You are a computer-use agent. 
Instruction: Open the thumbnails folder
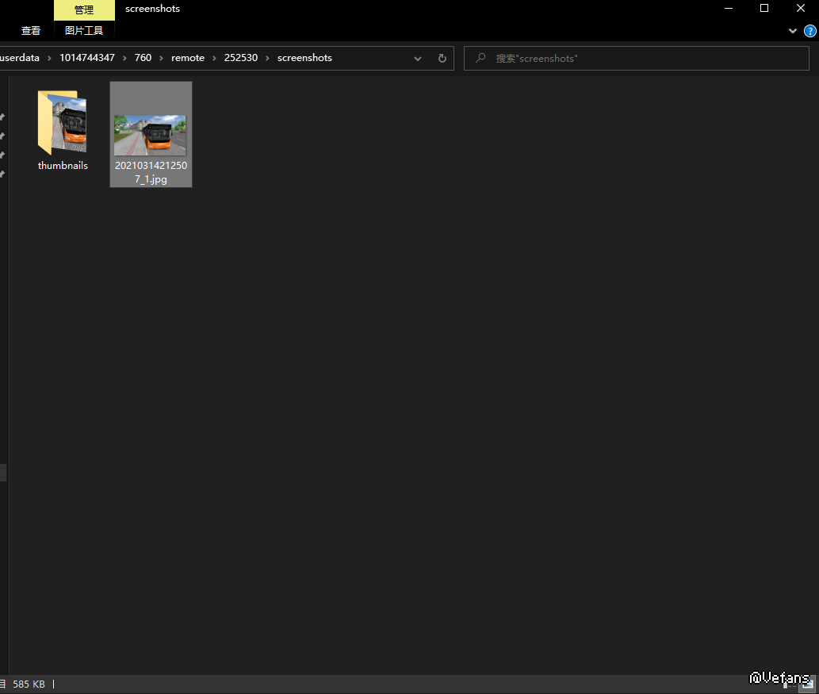pos(63,129)
